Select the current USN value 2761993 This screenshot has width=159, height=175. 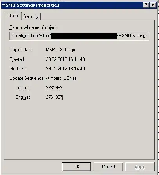tap(54, 88)
